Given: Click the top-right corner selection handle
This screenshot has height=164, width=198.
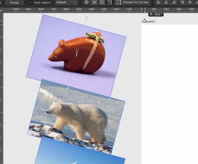Looking at the screenshot, I should [126, 37].
